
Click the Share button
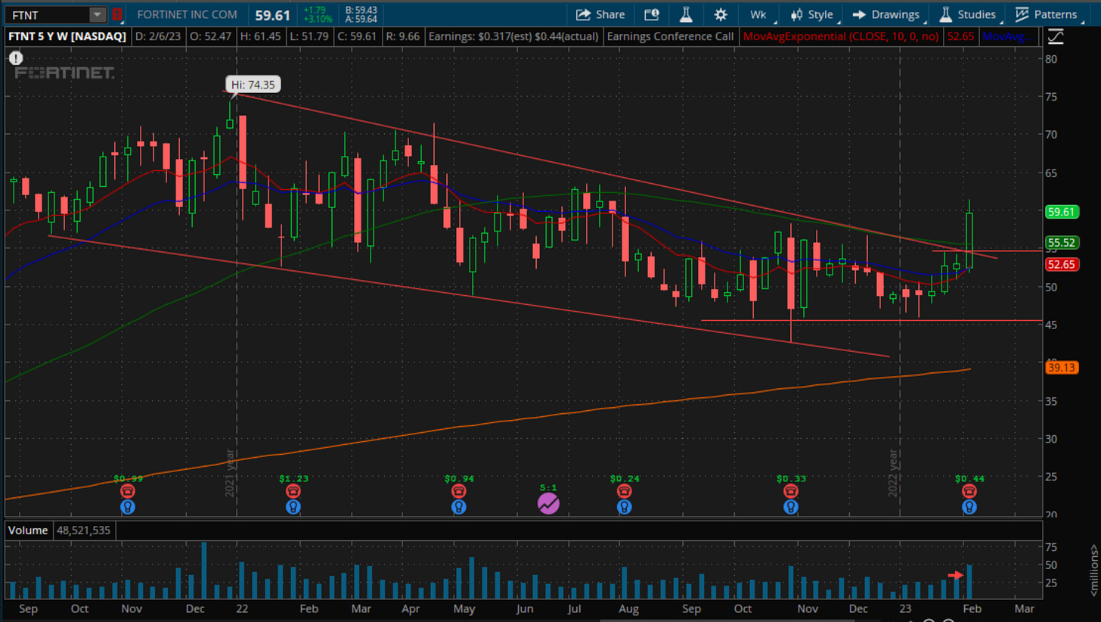pyautogui.click(x=600, y=14)
